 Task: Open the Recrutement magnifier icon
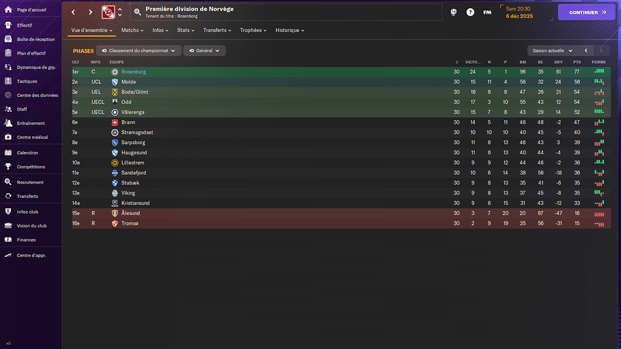click(x=8, y=182)
